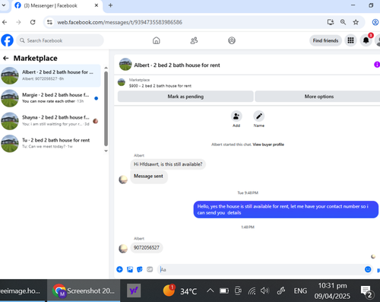The height and width of the screenshot is (302, 380).
Task: Open taskbar clock showing 10:31 pm
Action: [x=332, y=291]
